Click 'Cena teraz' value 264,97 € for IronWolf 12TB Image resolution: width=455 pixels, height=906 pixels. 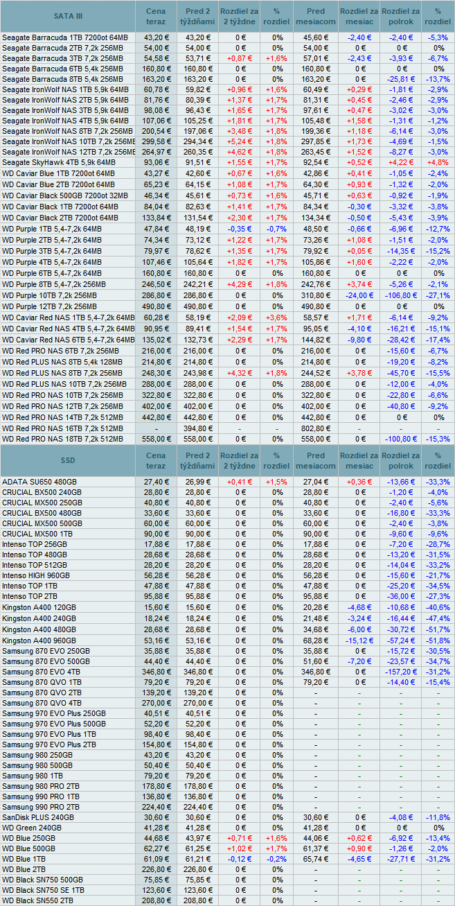point(155,152)
